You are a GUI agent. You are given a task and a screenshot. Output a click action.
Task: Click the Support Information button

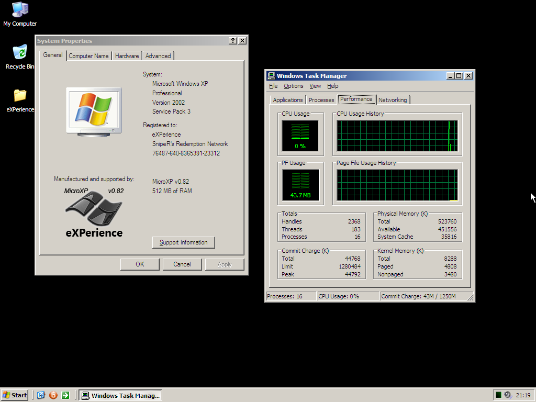(x=184, y=242)
